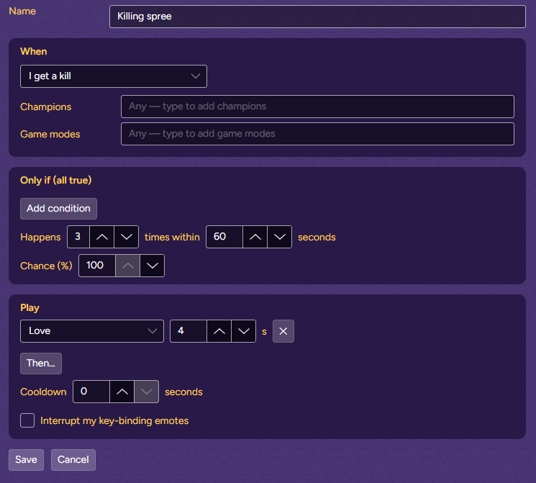
Task: Click the Happens count value field
Action: click(78, 237)
